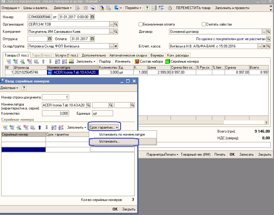Toggle Безналичная оплата checkbox
Screen dimensions: 274x215
click(140, 24)
